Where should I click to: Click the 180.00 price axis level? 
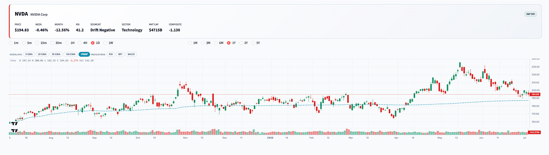point(535,106)
